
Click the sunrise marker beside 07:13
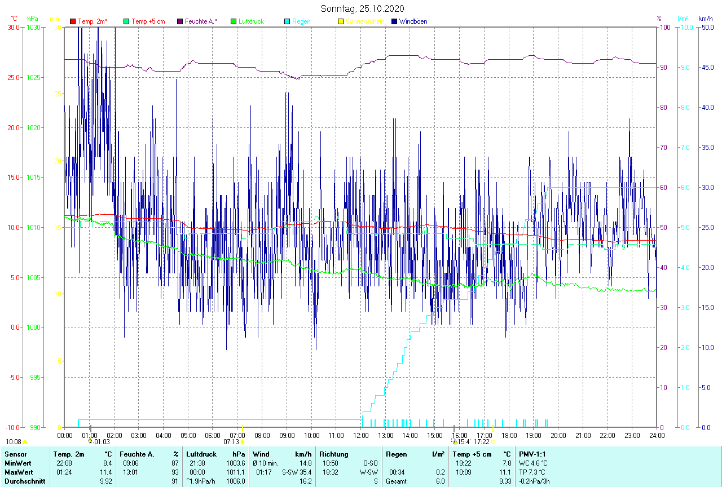[243, 442]
